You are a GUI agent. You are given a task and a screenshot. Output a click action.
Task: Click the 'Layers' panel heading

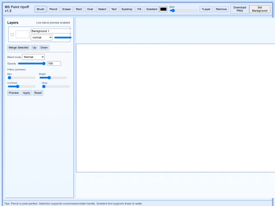click(13, 22)
